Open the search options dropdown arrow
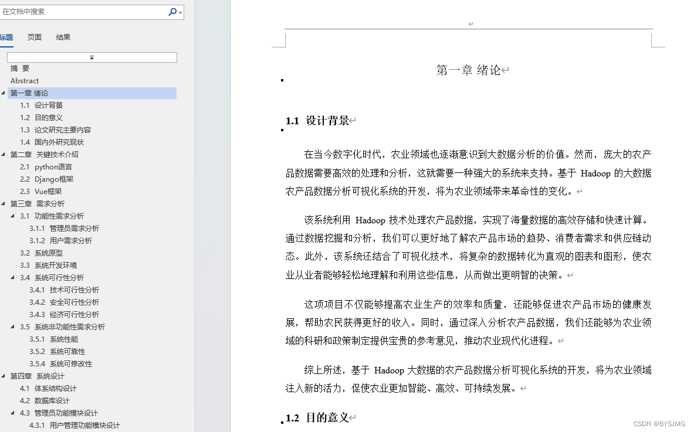This screenshot has height=432, width=694. click(x=181, y=12)
